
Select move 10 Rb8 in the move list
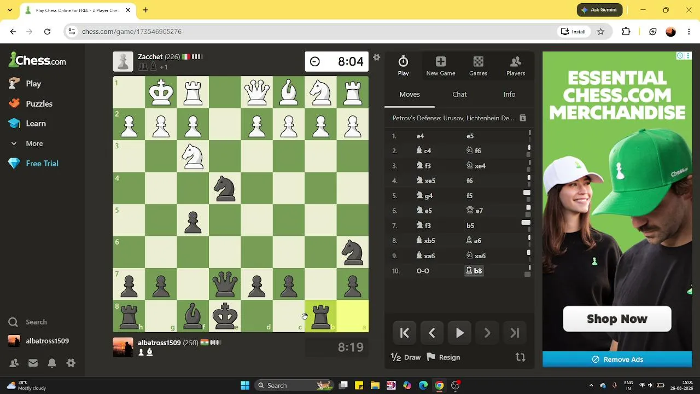(474, 271)
